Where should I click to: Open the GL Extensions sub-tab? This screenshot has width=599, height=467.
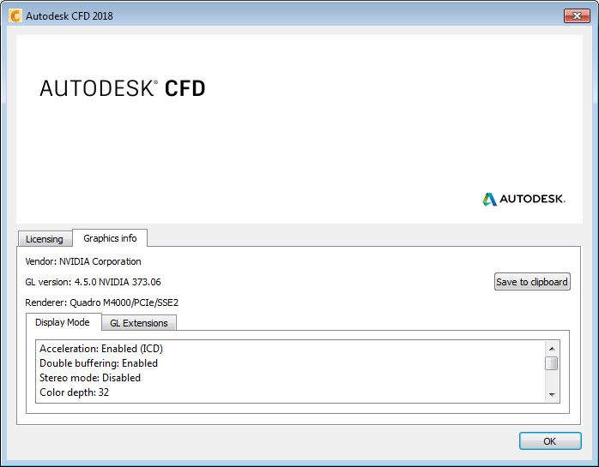coord(139,323)
